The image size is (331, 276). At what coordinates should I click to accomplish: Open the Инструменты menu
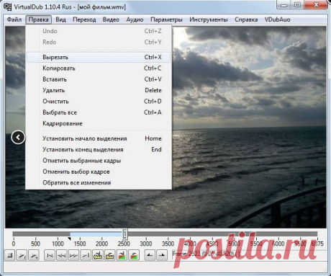pos(209,19)
